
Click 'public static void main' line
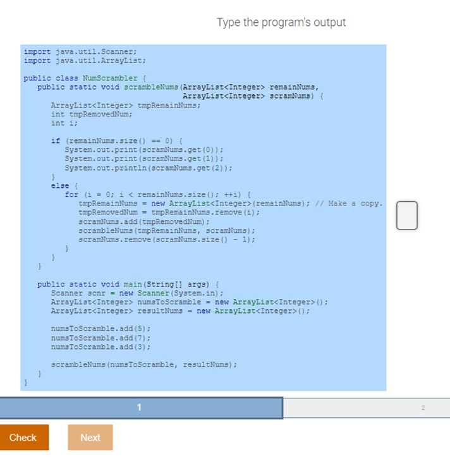coord(128,285)
